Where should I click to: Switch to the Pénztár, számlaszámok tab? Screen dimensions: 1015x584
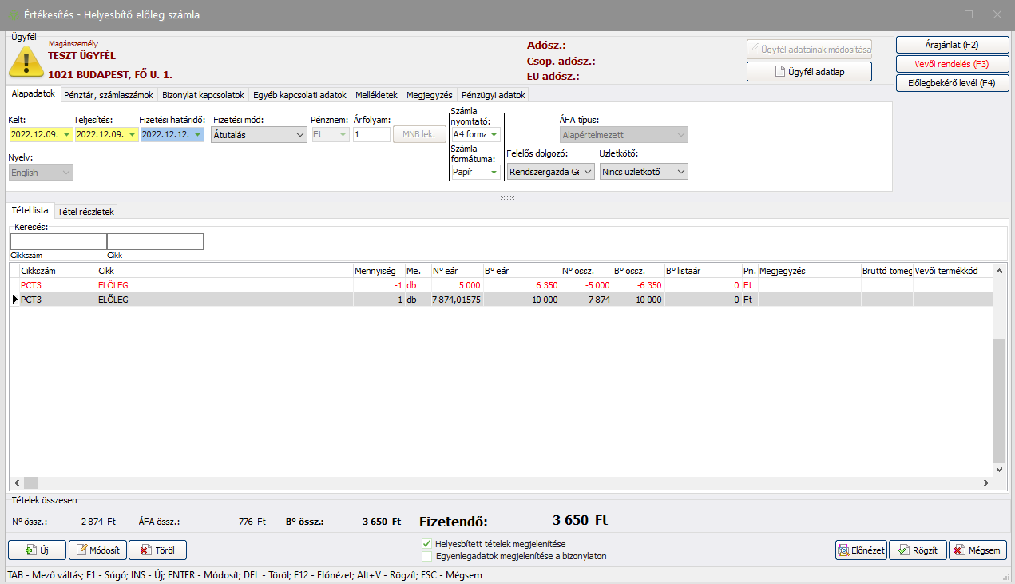point(109,95)
